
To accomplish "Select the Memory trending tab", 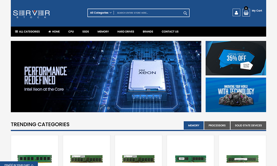I will 194,125.
